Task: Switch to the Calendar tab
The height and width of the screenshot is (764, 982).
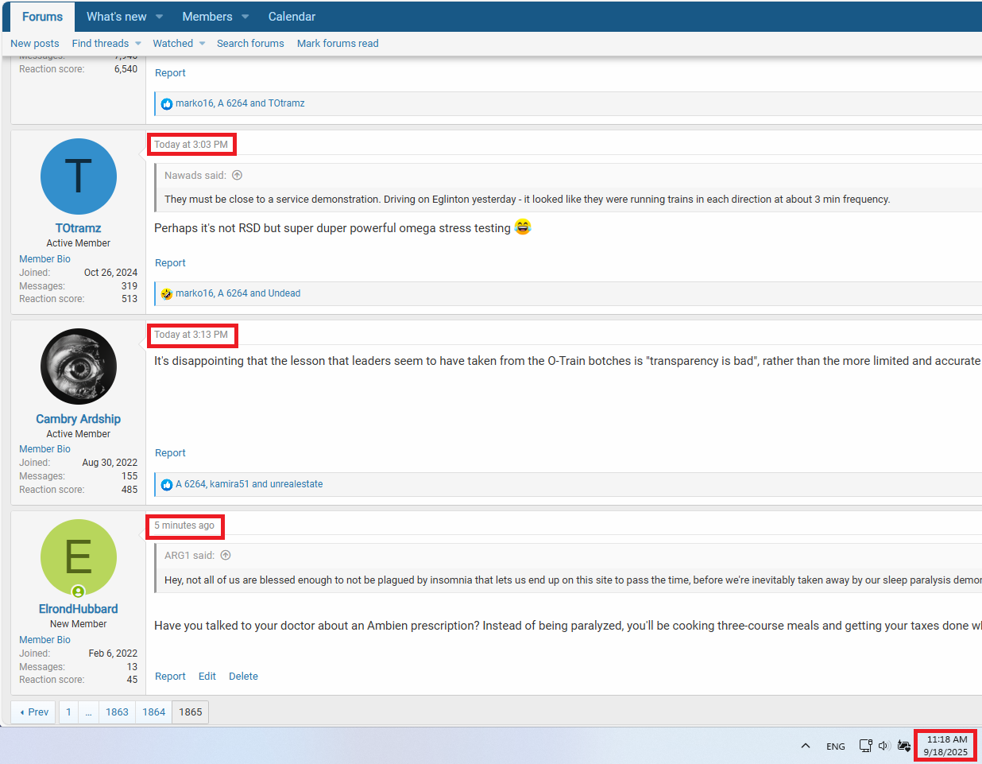Action: point(292,17)
